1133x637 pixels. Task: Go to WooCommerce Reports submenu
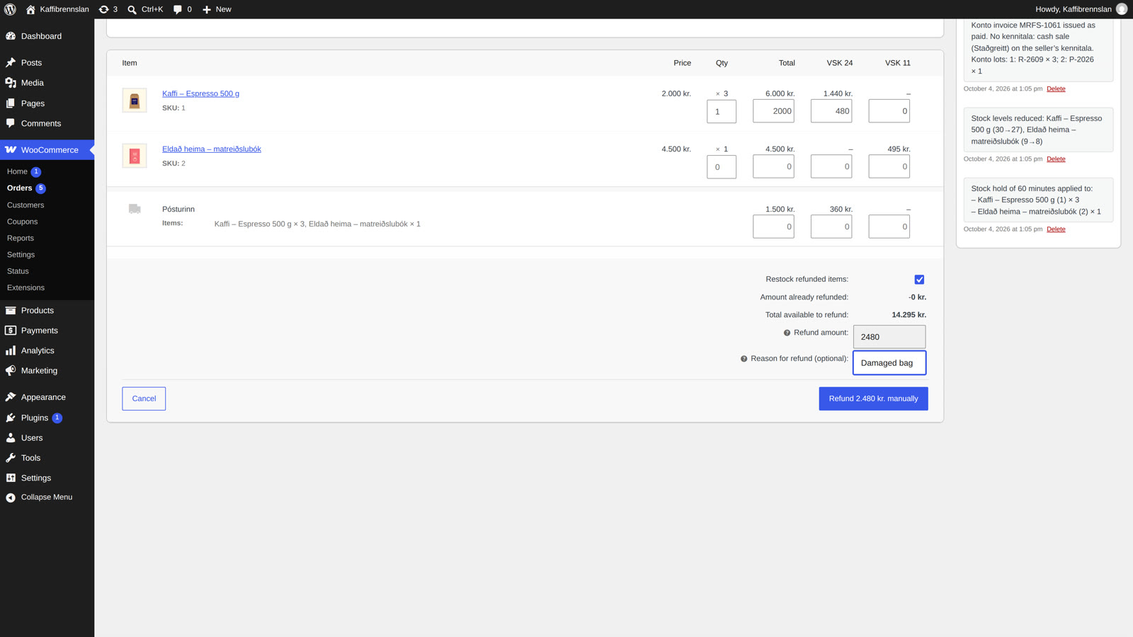point(47,239)
